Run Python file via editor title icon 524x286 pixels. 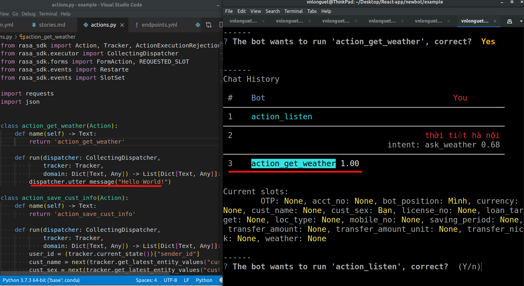[198, 25]
